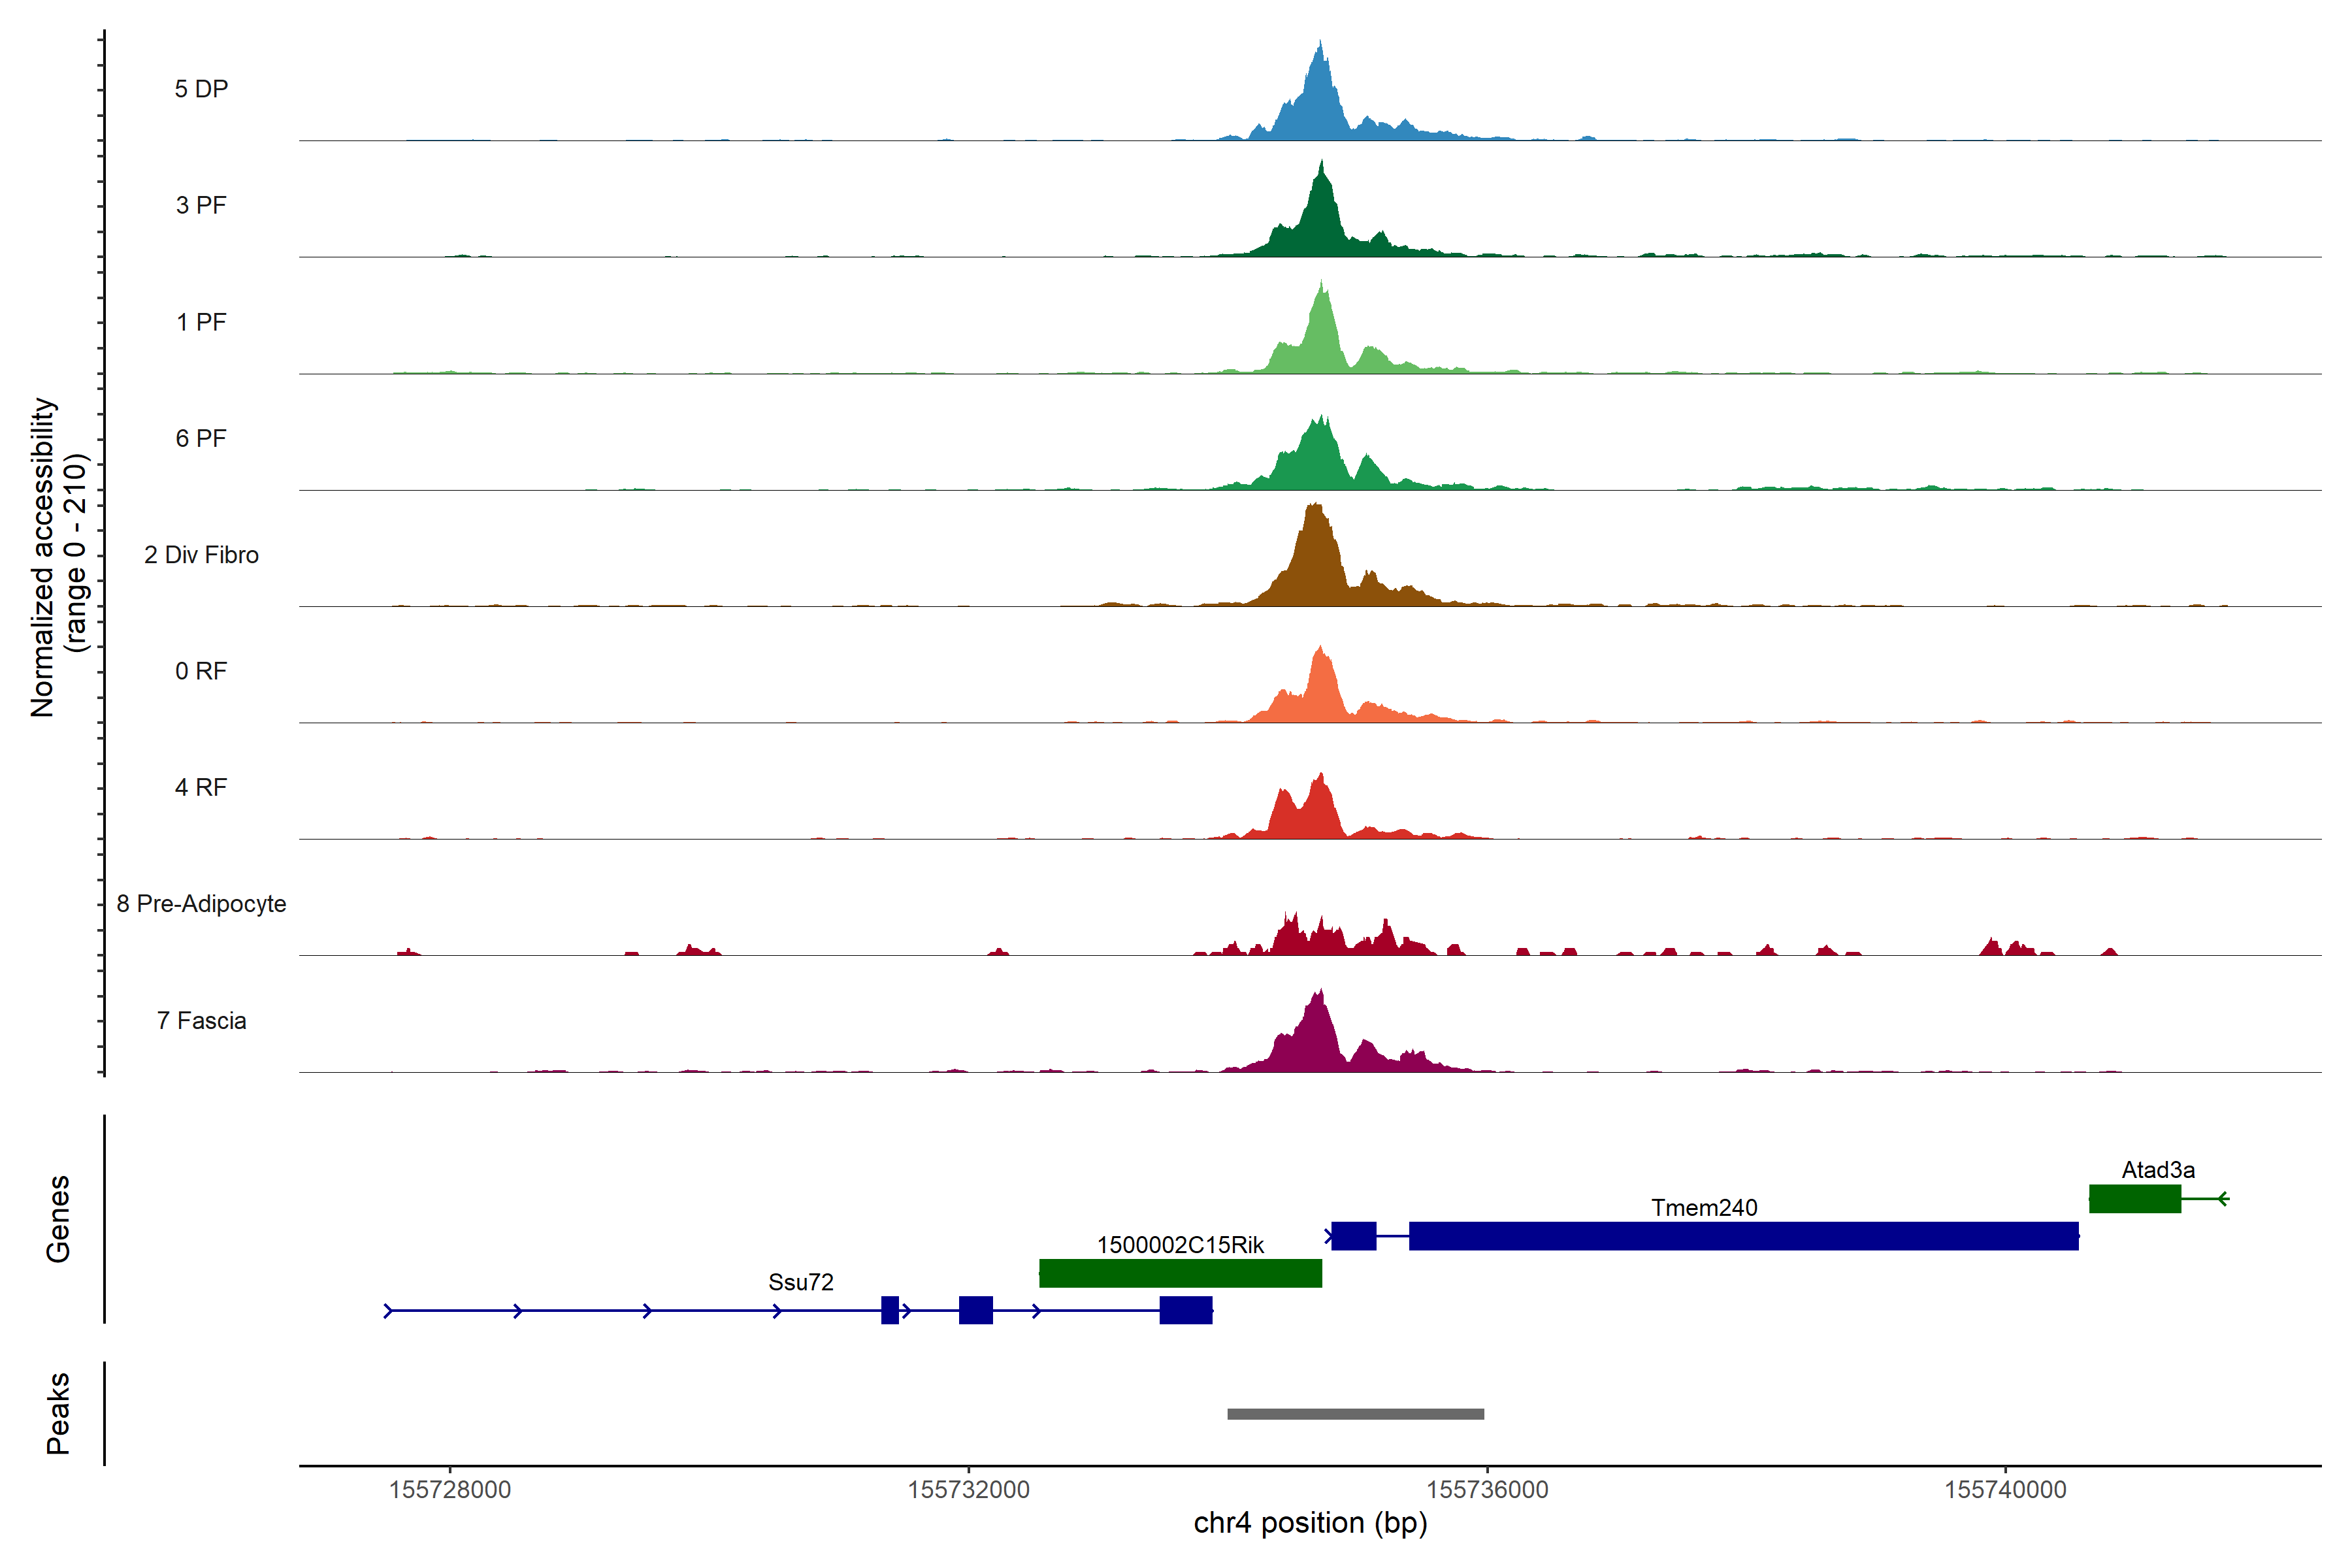Viewport: 2352px width, 1568px height.
Task: Select the 0 RF track label
Action: pos(201,671)
